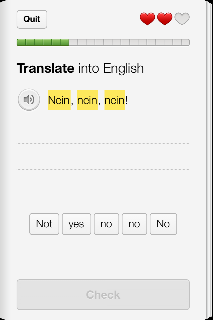Click the "Translate into English" heading
This screenshot has height=320, width=213.
point(80,68)
